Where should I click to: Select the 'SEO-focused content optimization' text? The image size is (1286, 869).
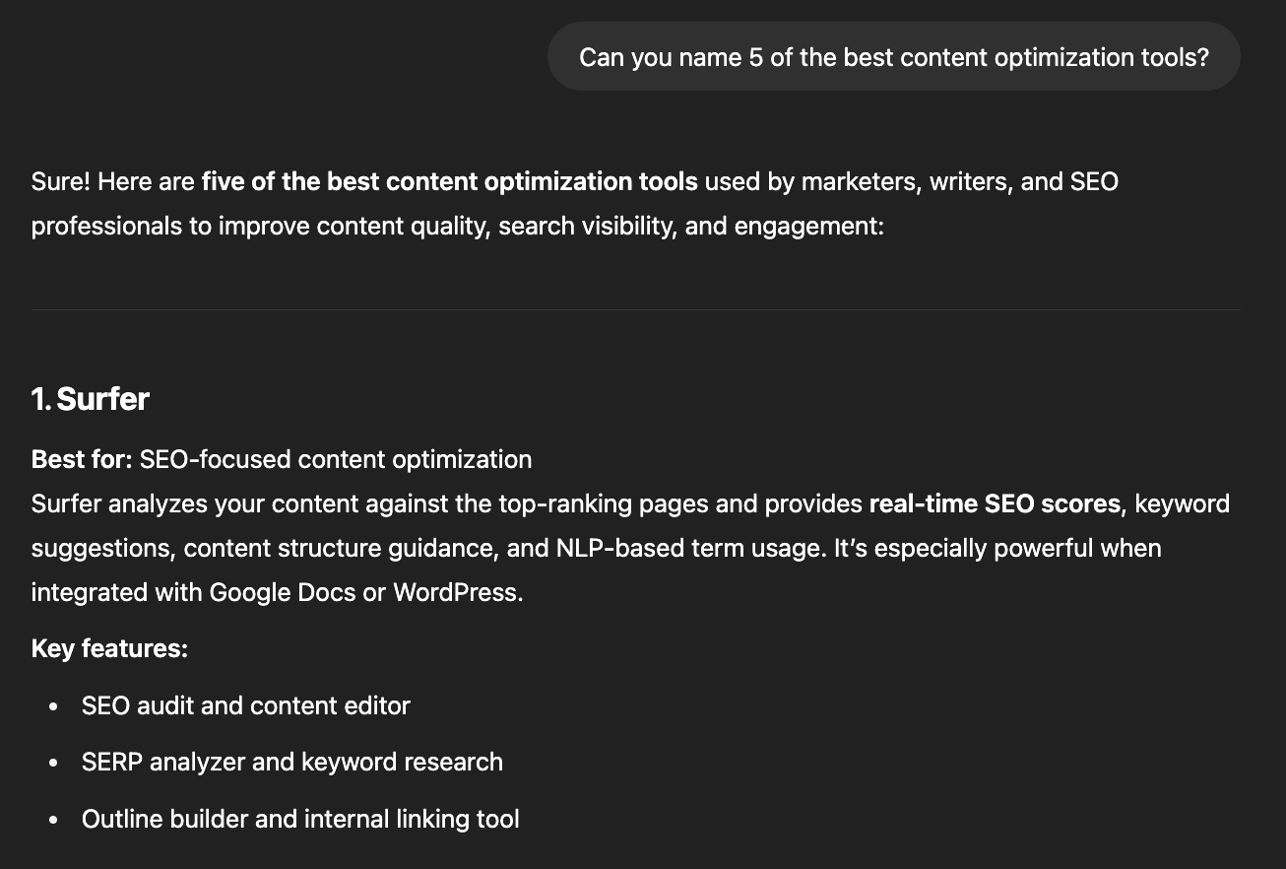pos(336,459)
